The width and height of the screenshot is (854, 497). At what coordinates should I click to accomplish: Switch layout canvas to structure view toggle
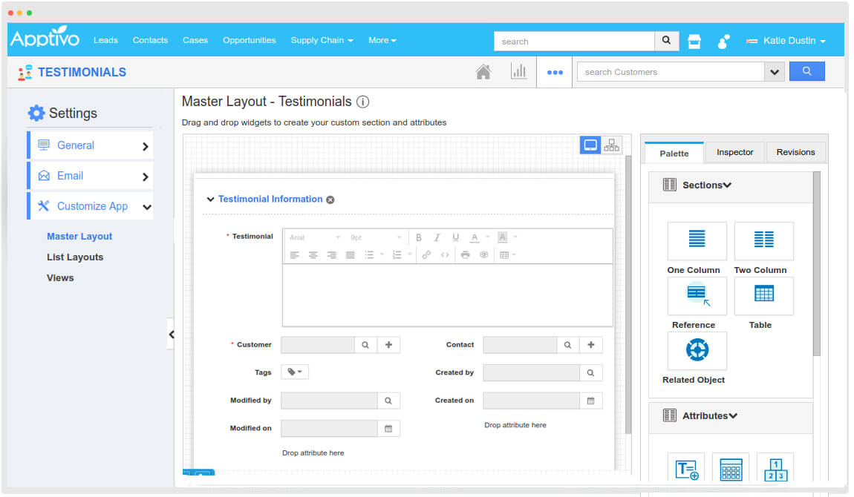(x=611, y=145)
